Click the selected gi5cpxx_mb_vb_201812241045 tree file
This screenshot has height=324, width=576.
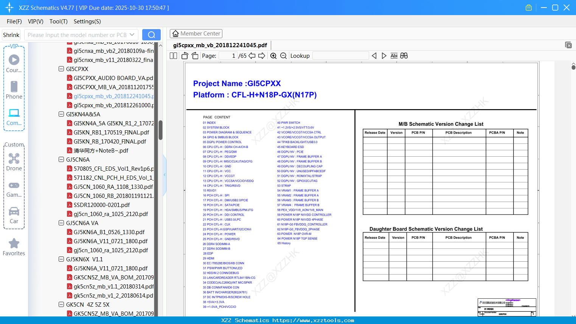coord(113,96)
